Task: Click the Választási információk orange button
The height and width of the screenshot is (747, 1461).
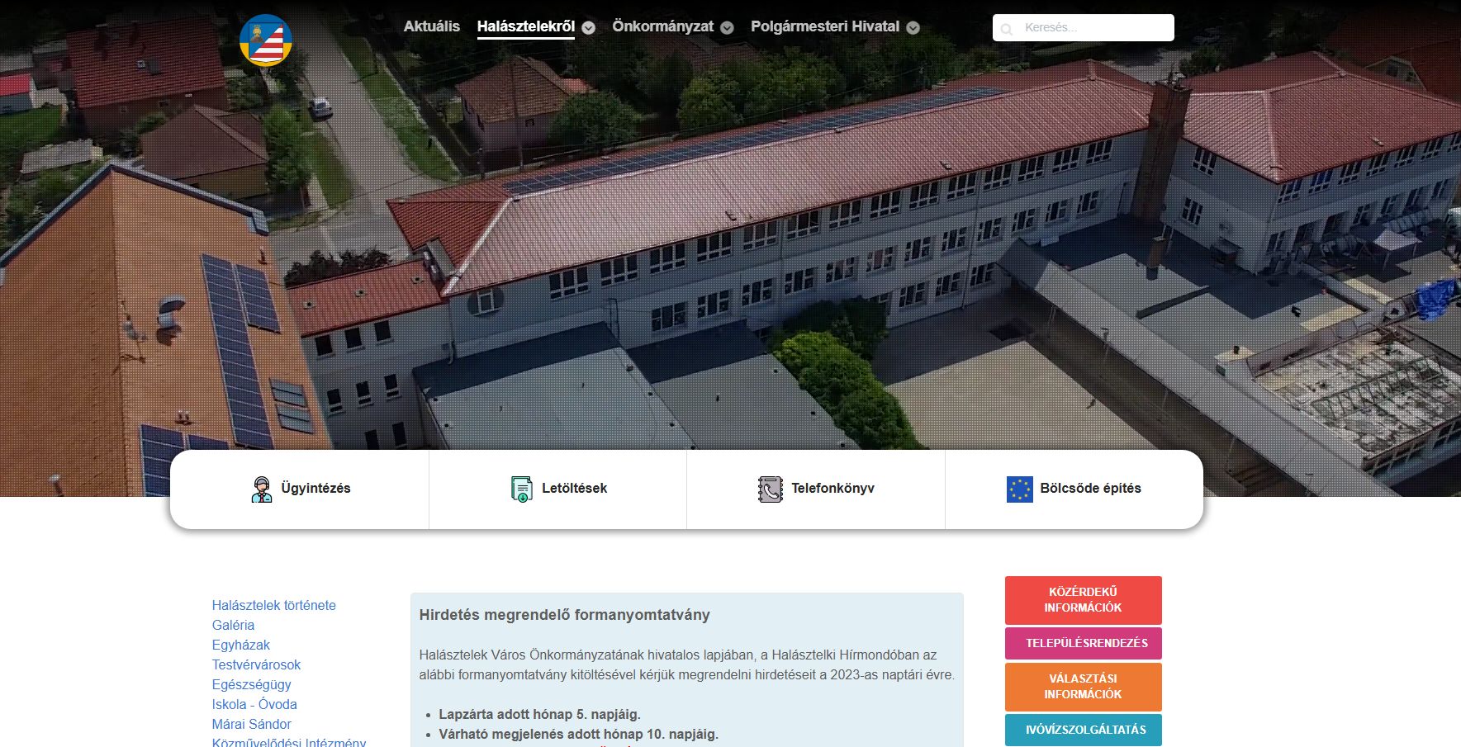Action: click(1083, 687)
